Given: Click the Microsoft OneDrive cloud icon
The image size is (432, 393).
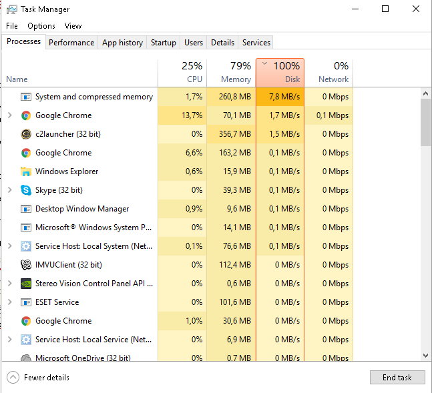Looking at the screenshot, I should [26, 358].
